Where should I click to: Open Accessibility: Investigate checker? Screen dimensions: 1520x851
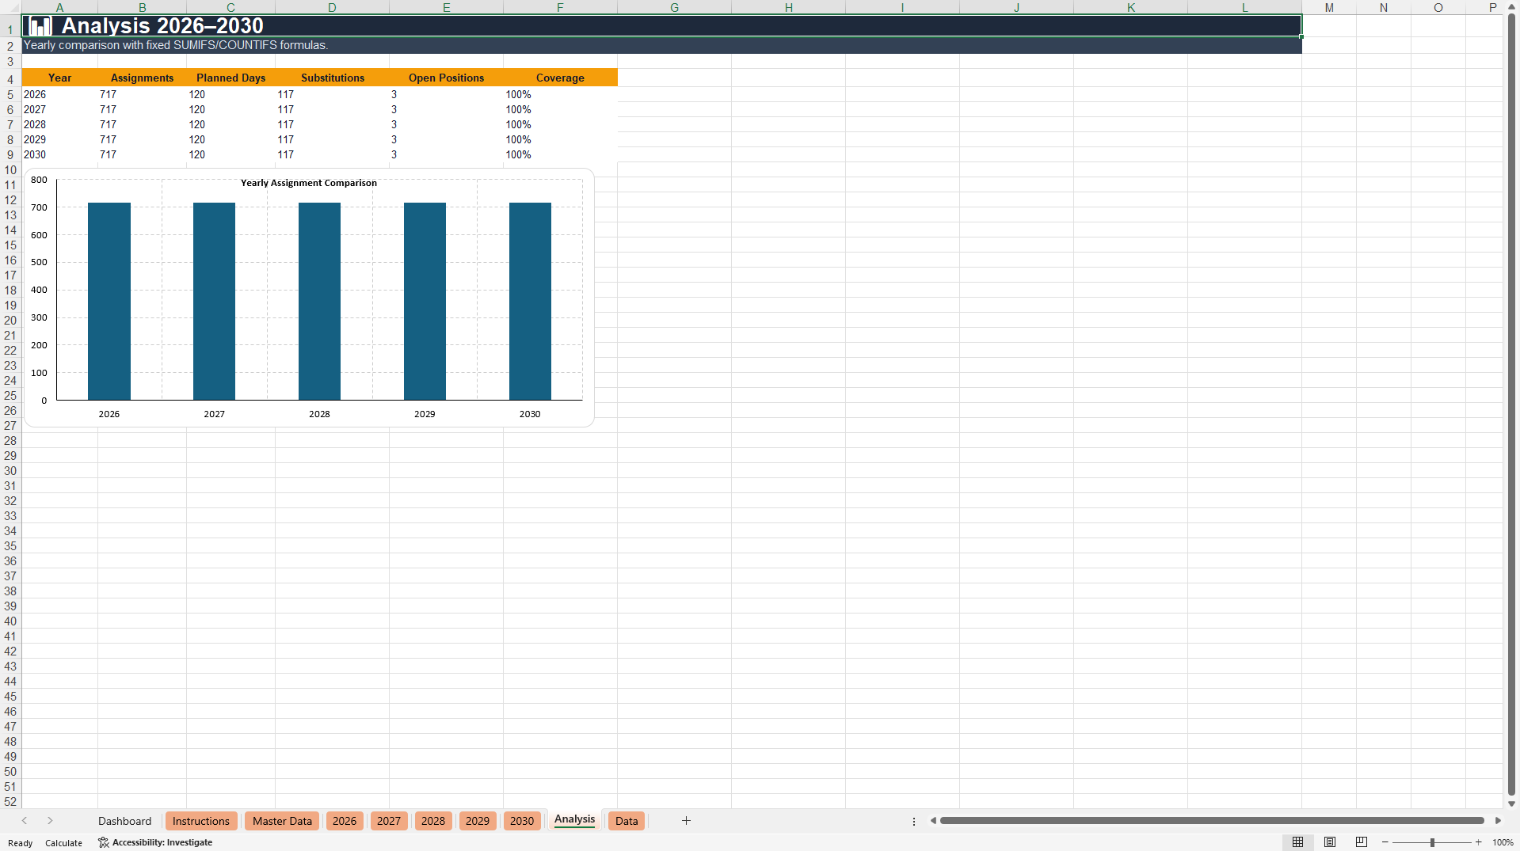[x=155, y=842]
